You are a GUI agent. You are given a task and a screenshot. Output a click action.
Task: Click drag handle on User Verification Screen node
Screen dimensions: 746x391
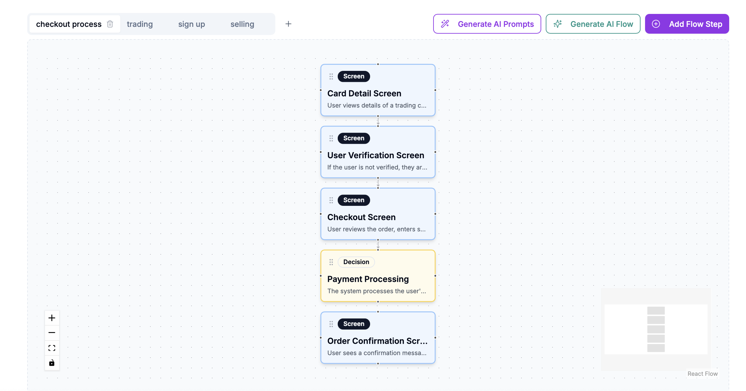coord(331,138)
